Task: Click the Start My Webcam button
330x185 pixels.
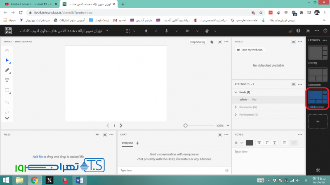Action: 249,50
